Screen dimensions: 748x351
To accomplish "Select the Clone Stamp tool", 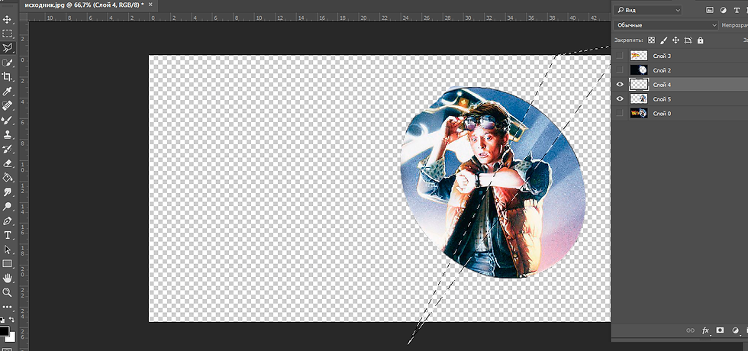I will (7, 134).
